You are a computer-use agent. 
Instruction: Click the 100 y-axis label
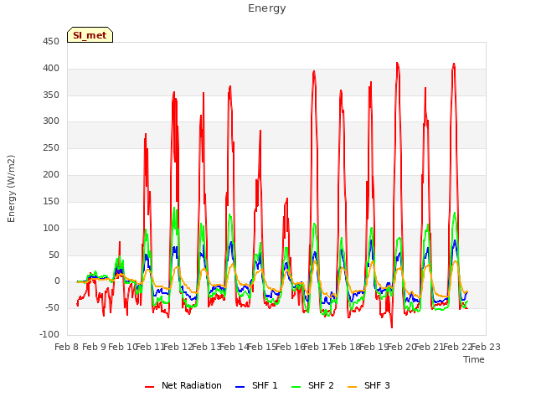click(x=51, y=228)
